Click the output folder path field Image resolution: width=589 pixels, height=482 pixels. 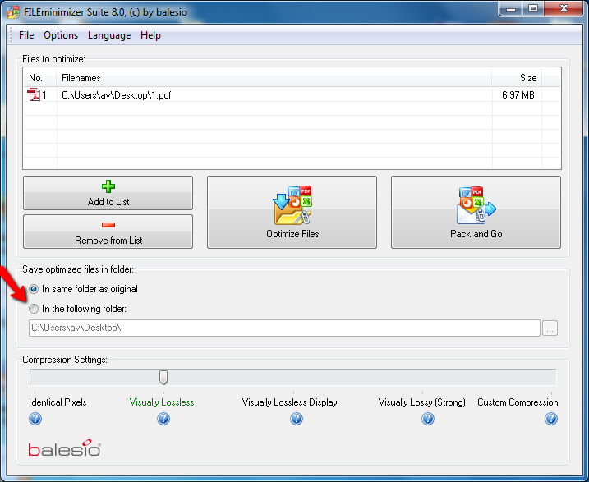(x=282, y=328)
